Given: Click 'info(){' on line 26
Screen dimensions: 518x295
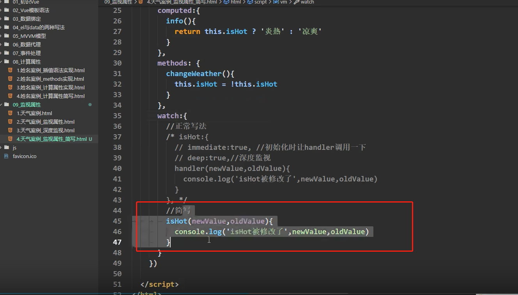Looking at the screenshot, I should (x=181, y=21).
